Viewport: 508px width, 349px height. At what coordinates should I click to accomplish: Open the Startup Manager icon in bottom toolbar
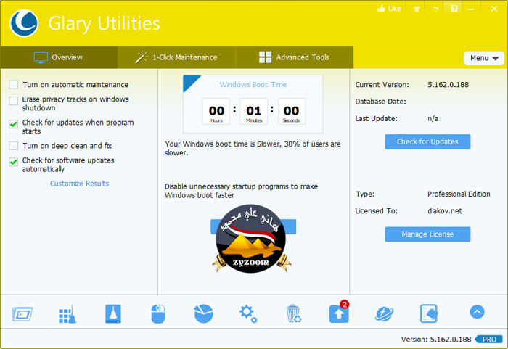(22, 313)
